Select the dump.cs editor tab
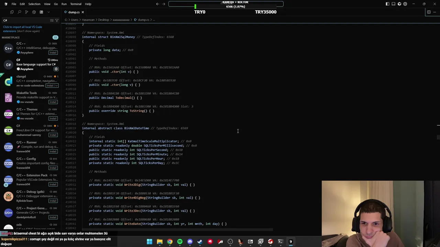This screenshot has width=440, height=247. [74, 12]
